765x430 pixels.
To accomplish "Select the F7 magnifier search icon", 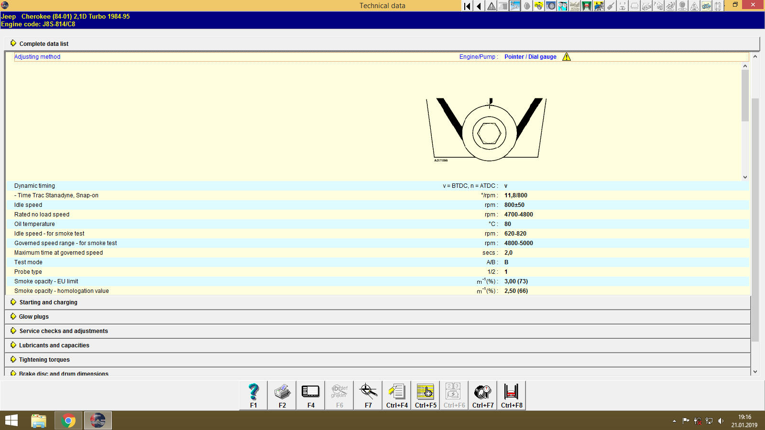I will click(368, 395).
